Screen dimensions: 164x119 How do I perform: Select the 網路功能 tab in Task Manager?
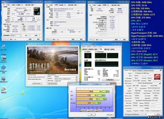coord(107,49)
